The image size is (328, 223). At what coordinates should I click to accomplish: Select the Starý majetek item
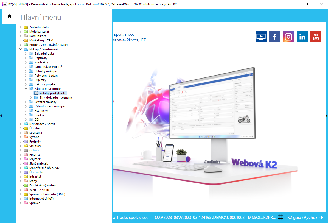pyautogui.click(x=39, y=163)
